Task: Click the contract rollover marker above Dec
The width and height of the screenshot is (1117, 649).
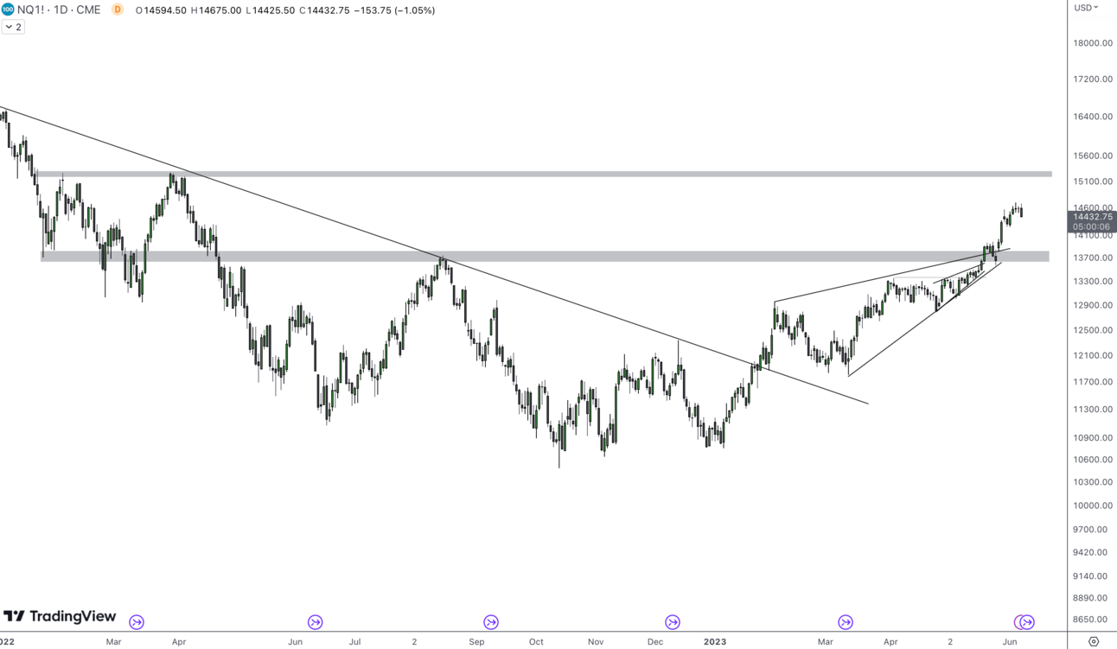Action: tap(673, 622)
